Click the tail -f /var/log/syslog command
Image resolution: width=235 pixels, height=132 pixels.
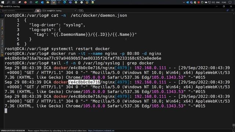[103, 63]
